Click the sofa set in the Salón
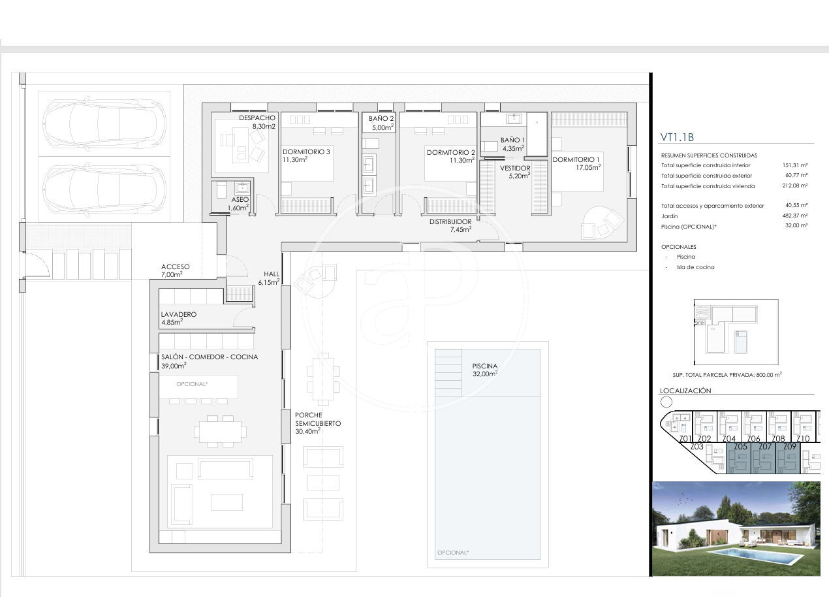Image resolution: width=829 pixels, height=597 pixels. 220,491
